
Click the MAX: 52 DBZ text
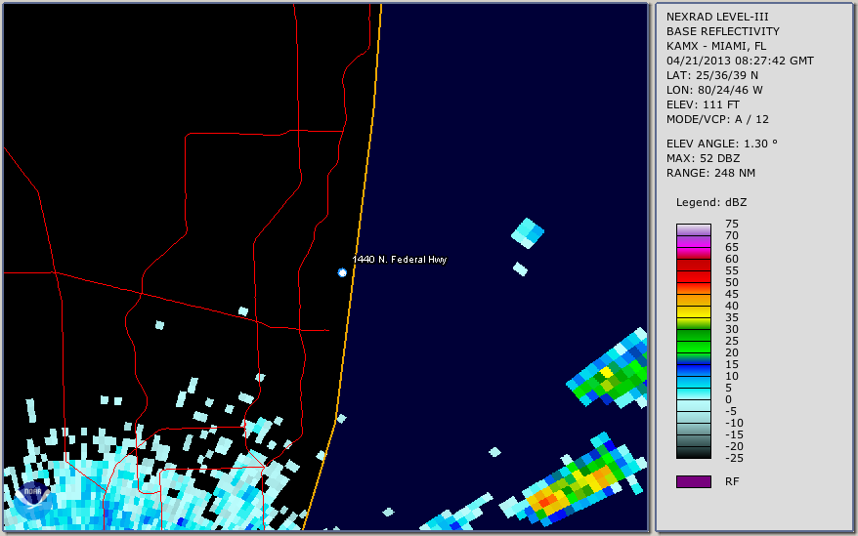point(703,158)
